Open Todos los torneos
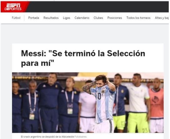This screenshot has width=170, height=139. point(138,18)
